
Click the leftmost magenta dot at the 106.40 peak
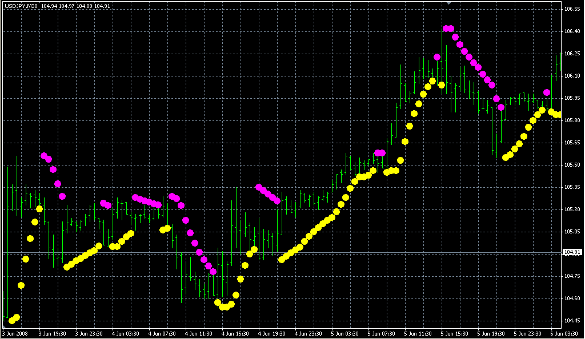pyautogui.click(x=446, y=29)
